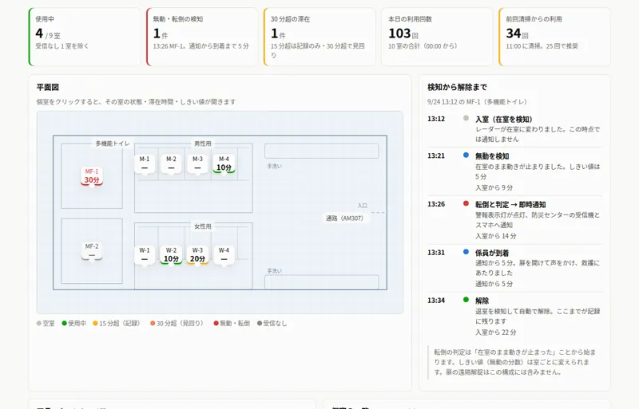Click the 係員が到着 event title
Screen dimensions: 639x409
click(492, 253)
